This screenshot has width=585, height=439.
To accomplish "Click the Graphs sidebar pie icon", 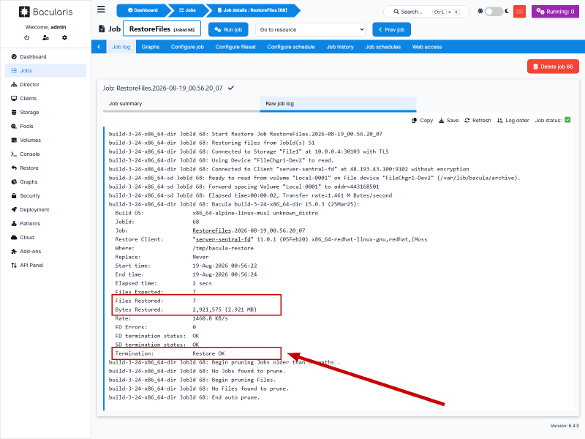I will pos(14,181).
